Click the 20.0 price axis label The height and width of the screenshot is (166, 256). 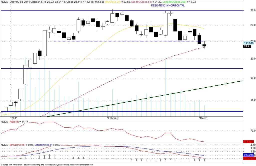[253, 59]
